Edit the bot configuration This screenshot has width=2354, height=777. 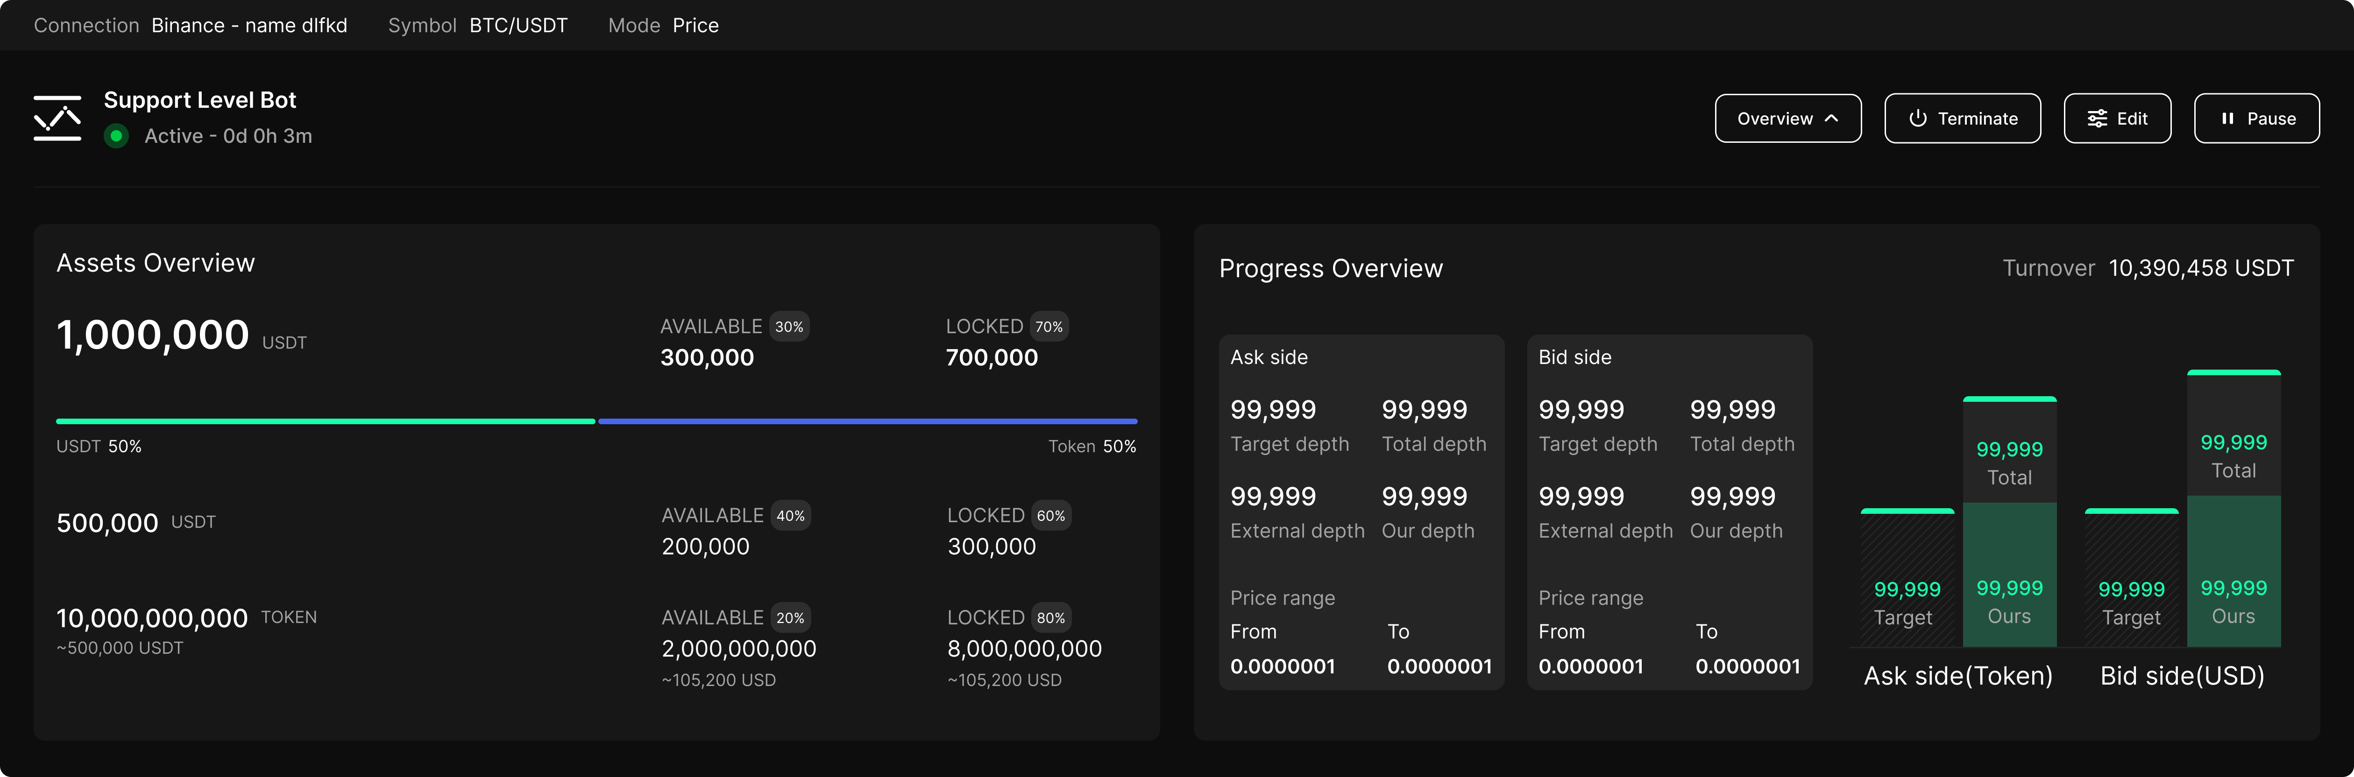2117,118
